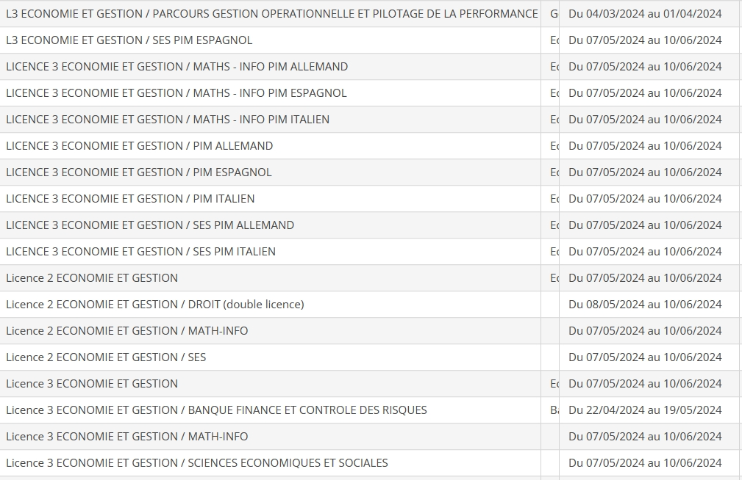
Task: Select Licence 2 Economie et Gestion / SES
Action: (x=369, y=357)
